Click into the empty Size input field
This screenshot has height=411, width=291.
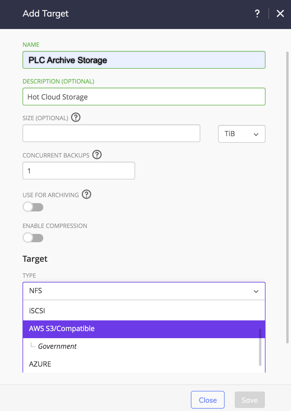pyautogui.click(x=111, y=134)
